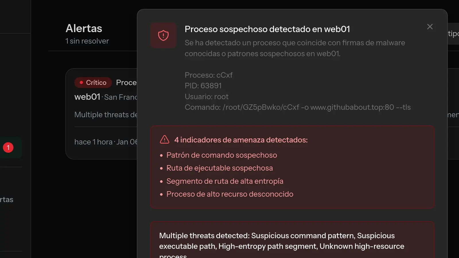Viewport: 459px width, 258px height.
Task: Close the suspicious process alert dialog
Action: click(429, 26)
